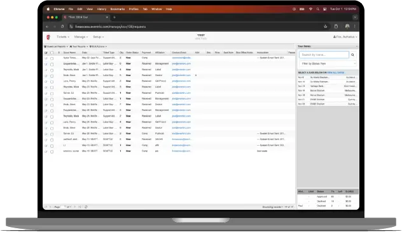Check the Lane, Penny Label Buy row checkbox
The image size is (402, 232).
[x=52, y=122]
